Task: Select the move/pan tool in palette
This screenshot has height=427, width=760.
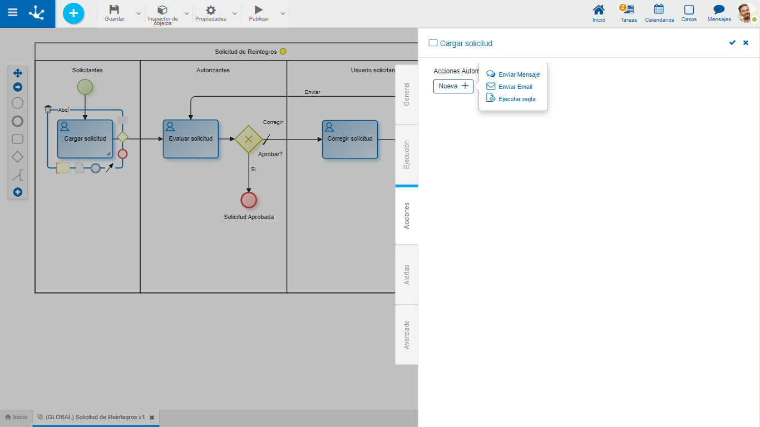Action: pos(18,73)
